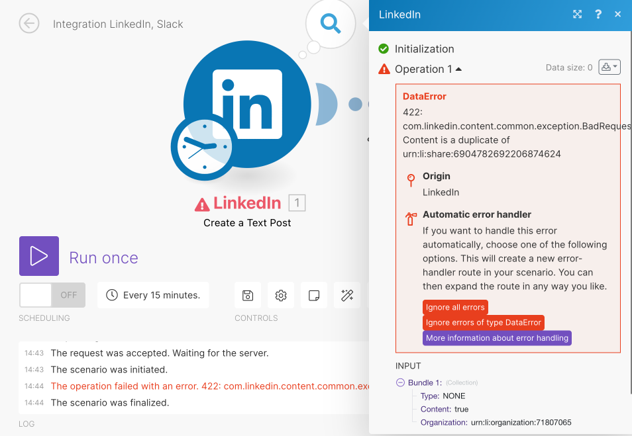Open the magnifier bubble above LinkedIn module
Screen dimensions: 632x436
pos(331,23)
